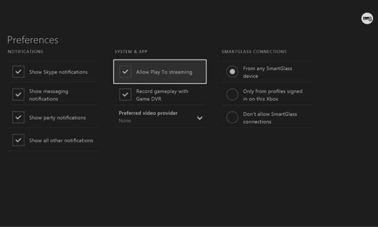The image size is (378, 227).
Task: Click the SMARTGLASS CONNECTIONS section heading
Action: click(x=254, y=52)
